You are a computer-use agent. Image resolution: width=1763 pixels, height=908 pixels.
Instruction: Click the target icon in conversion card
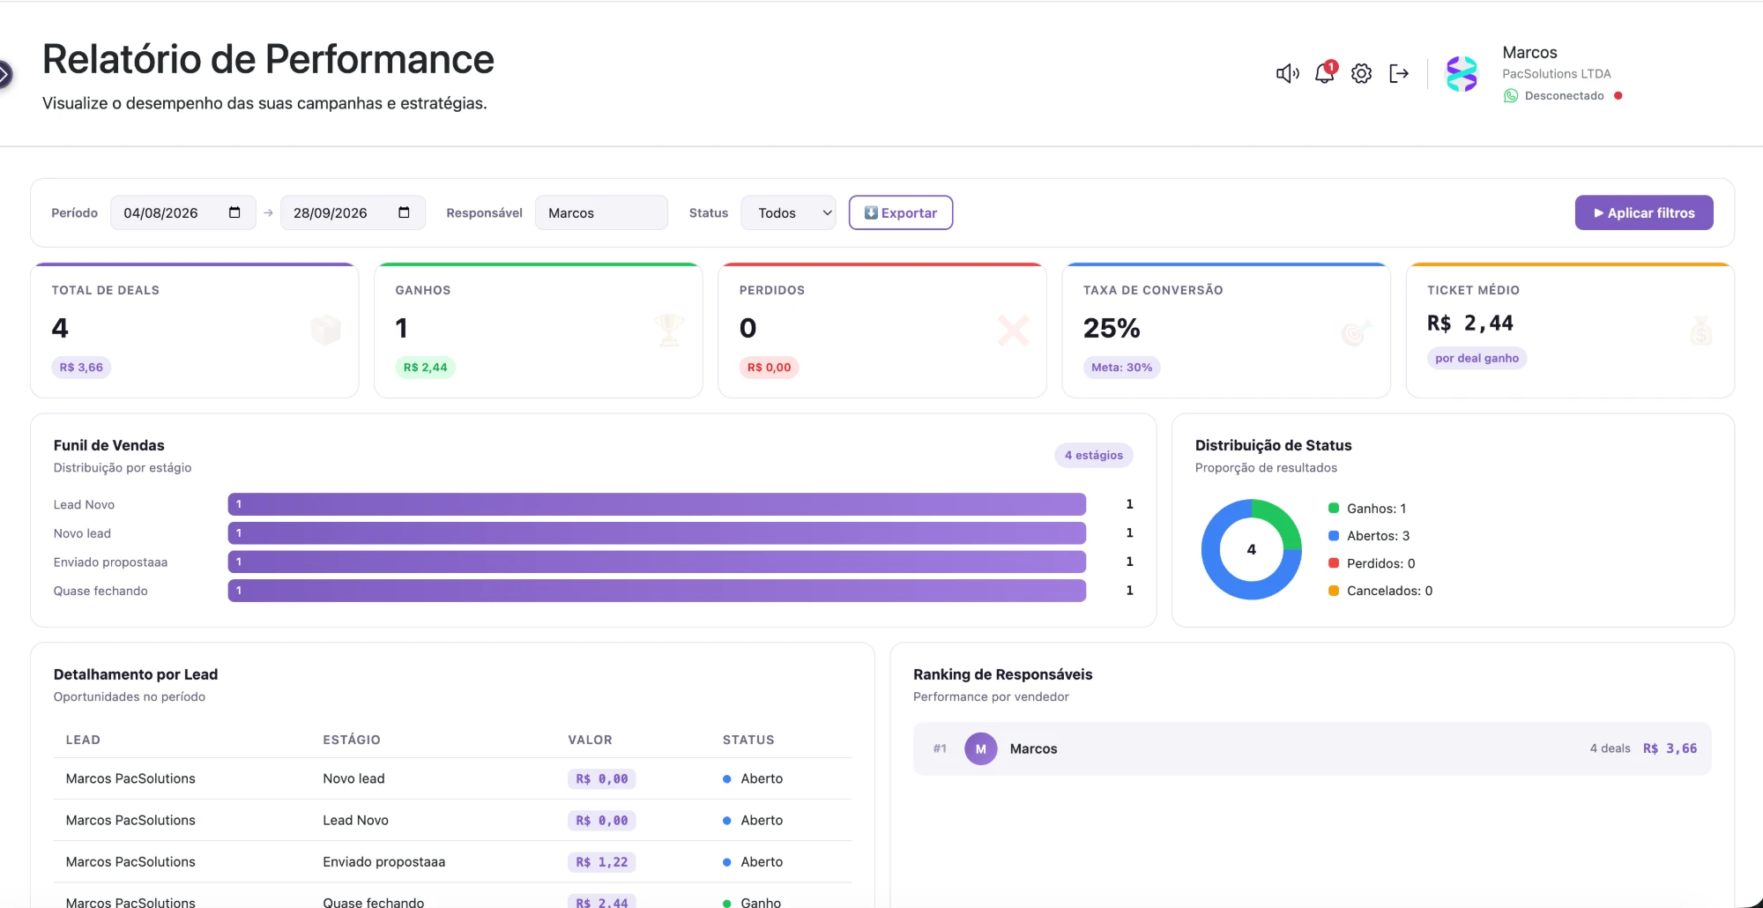(x=1357, y=331)
